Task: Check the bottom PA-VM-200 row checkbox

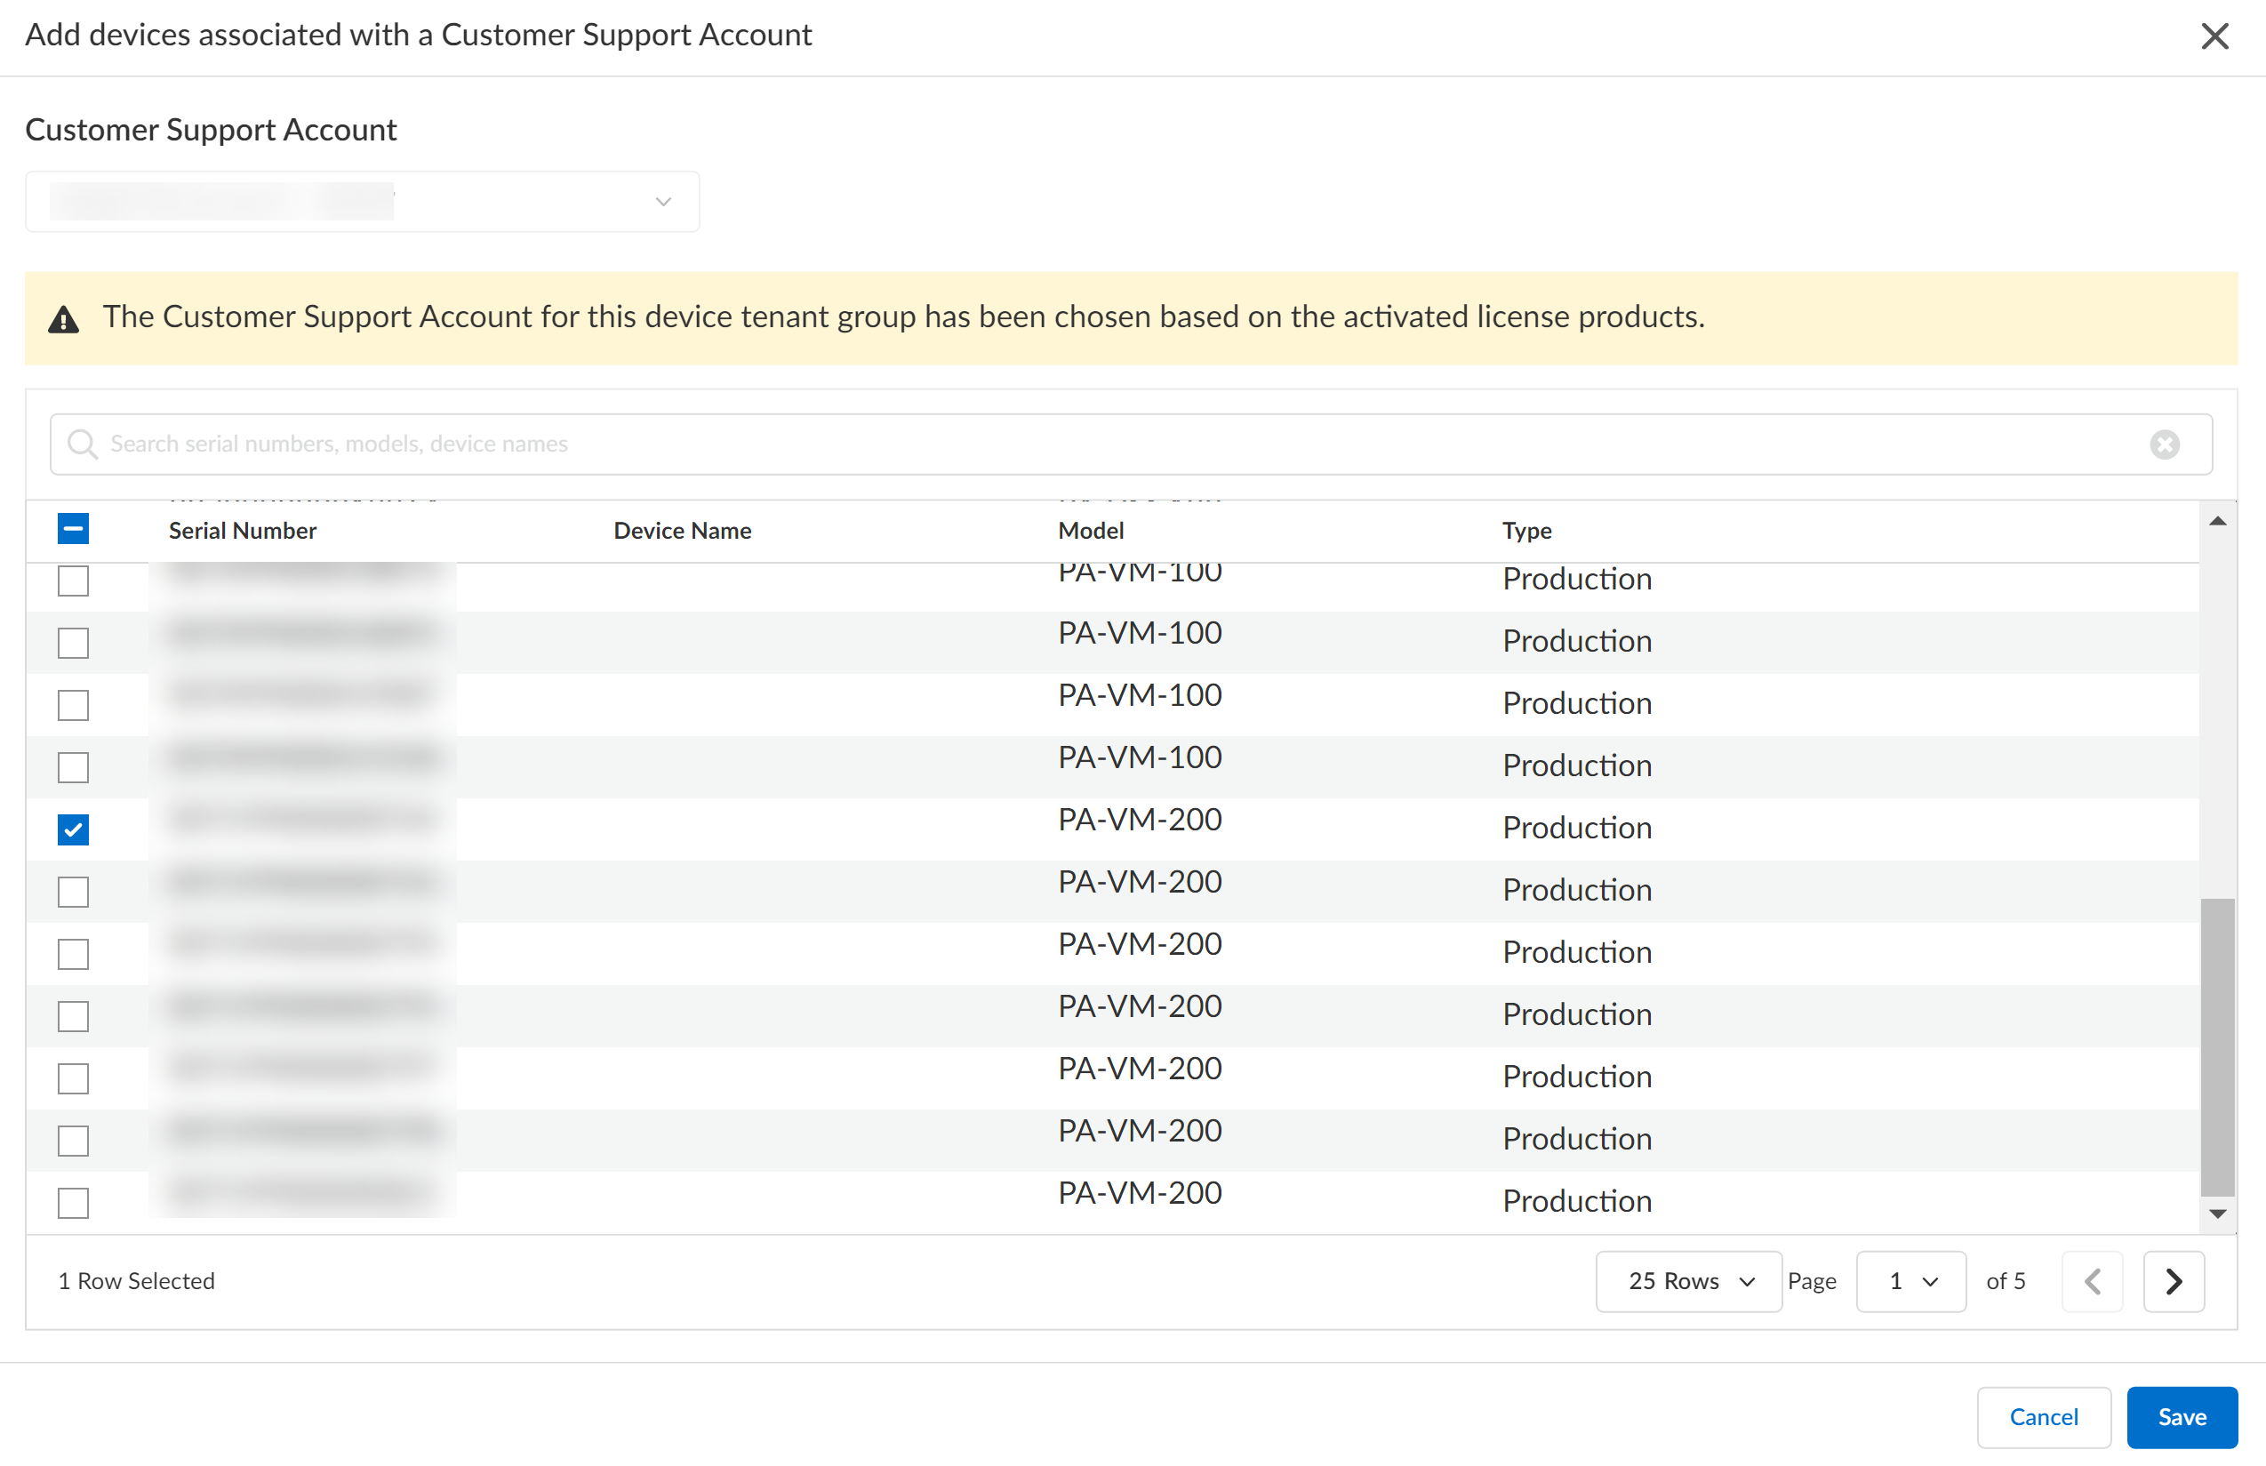Action: 73,1202
